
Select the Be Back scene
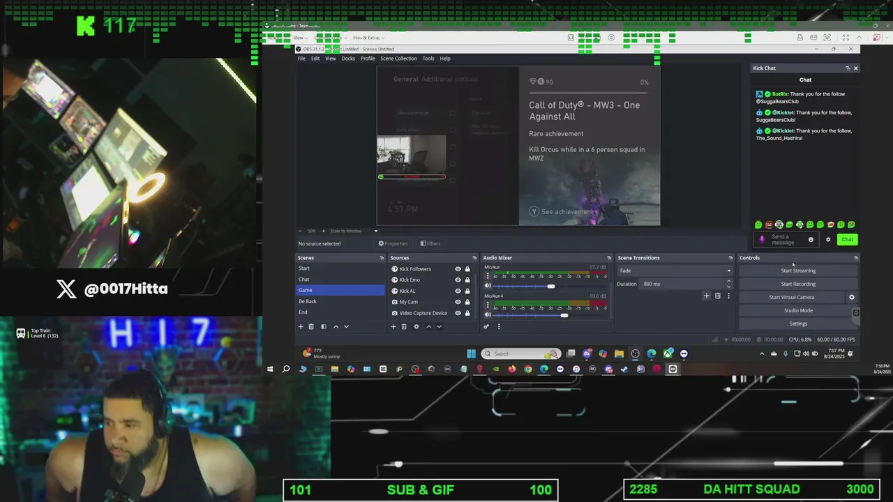[340, 301]
